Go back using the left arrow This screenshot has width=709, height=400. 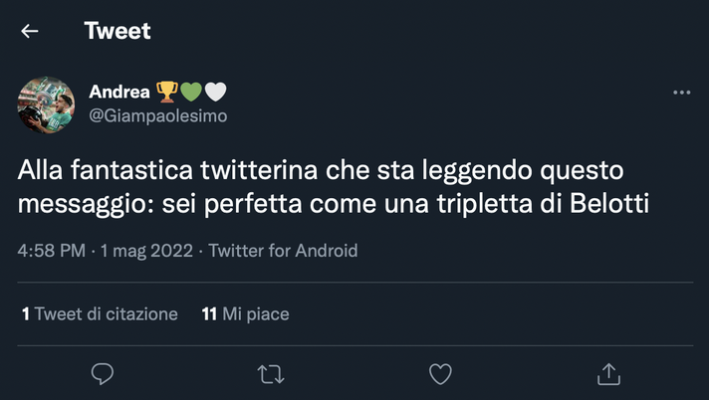pyautogui.click(x=30, y=31)
